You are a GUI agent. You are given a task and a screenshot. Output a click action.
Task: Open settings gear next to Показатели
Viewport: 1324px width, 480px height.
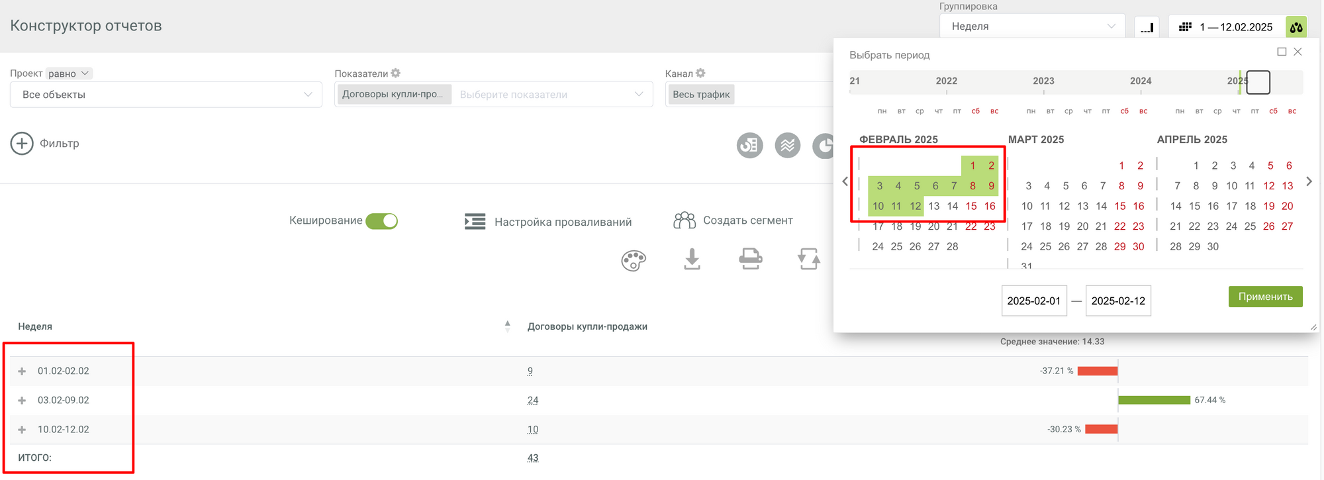(396, 73)
